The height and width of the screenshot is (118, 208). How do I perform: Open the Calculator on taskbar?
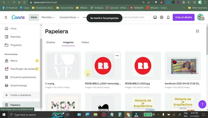(120, 114)
